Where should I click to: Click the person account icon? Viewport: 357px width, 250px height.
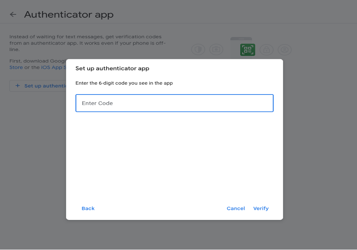(284, 50)
